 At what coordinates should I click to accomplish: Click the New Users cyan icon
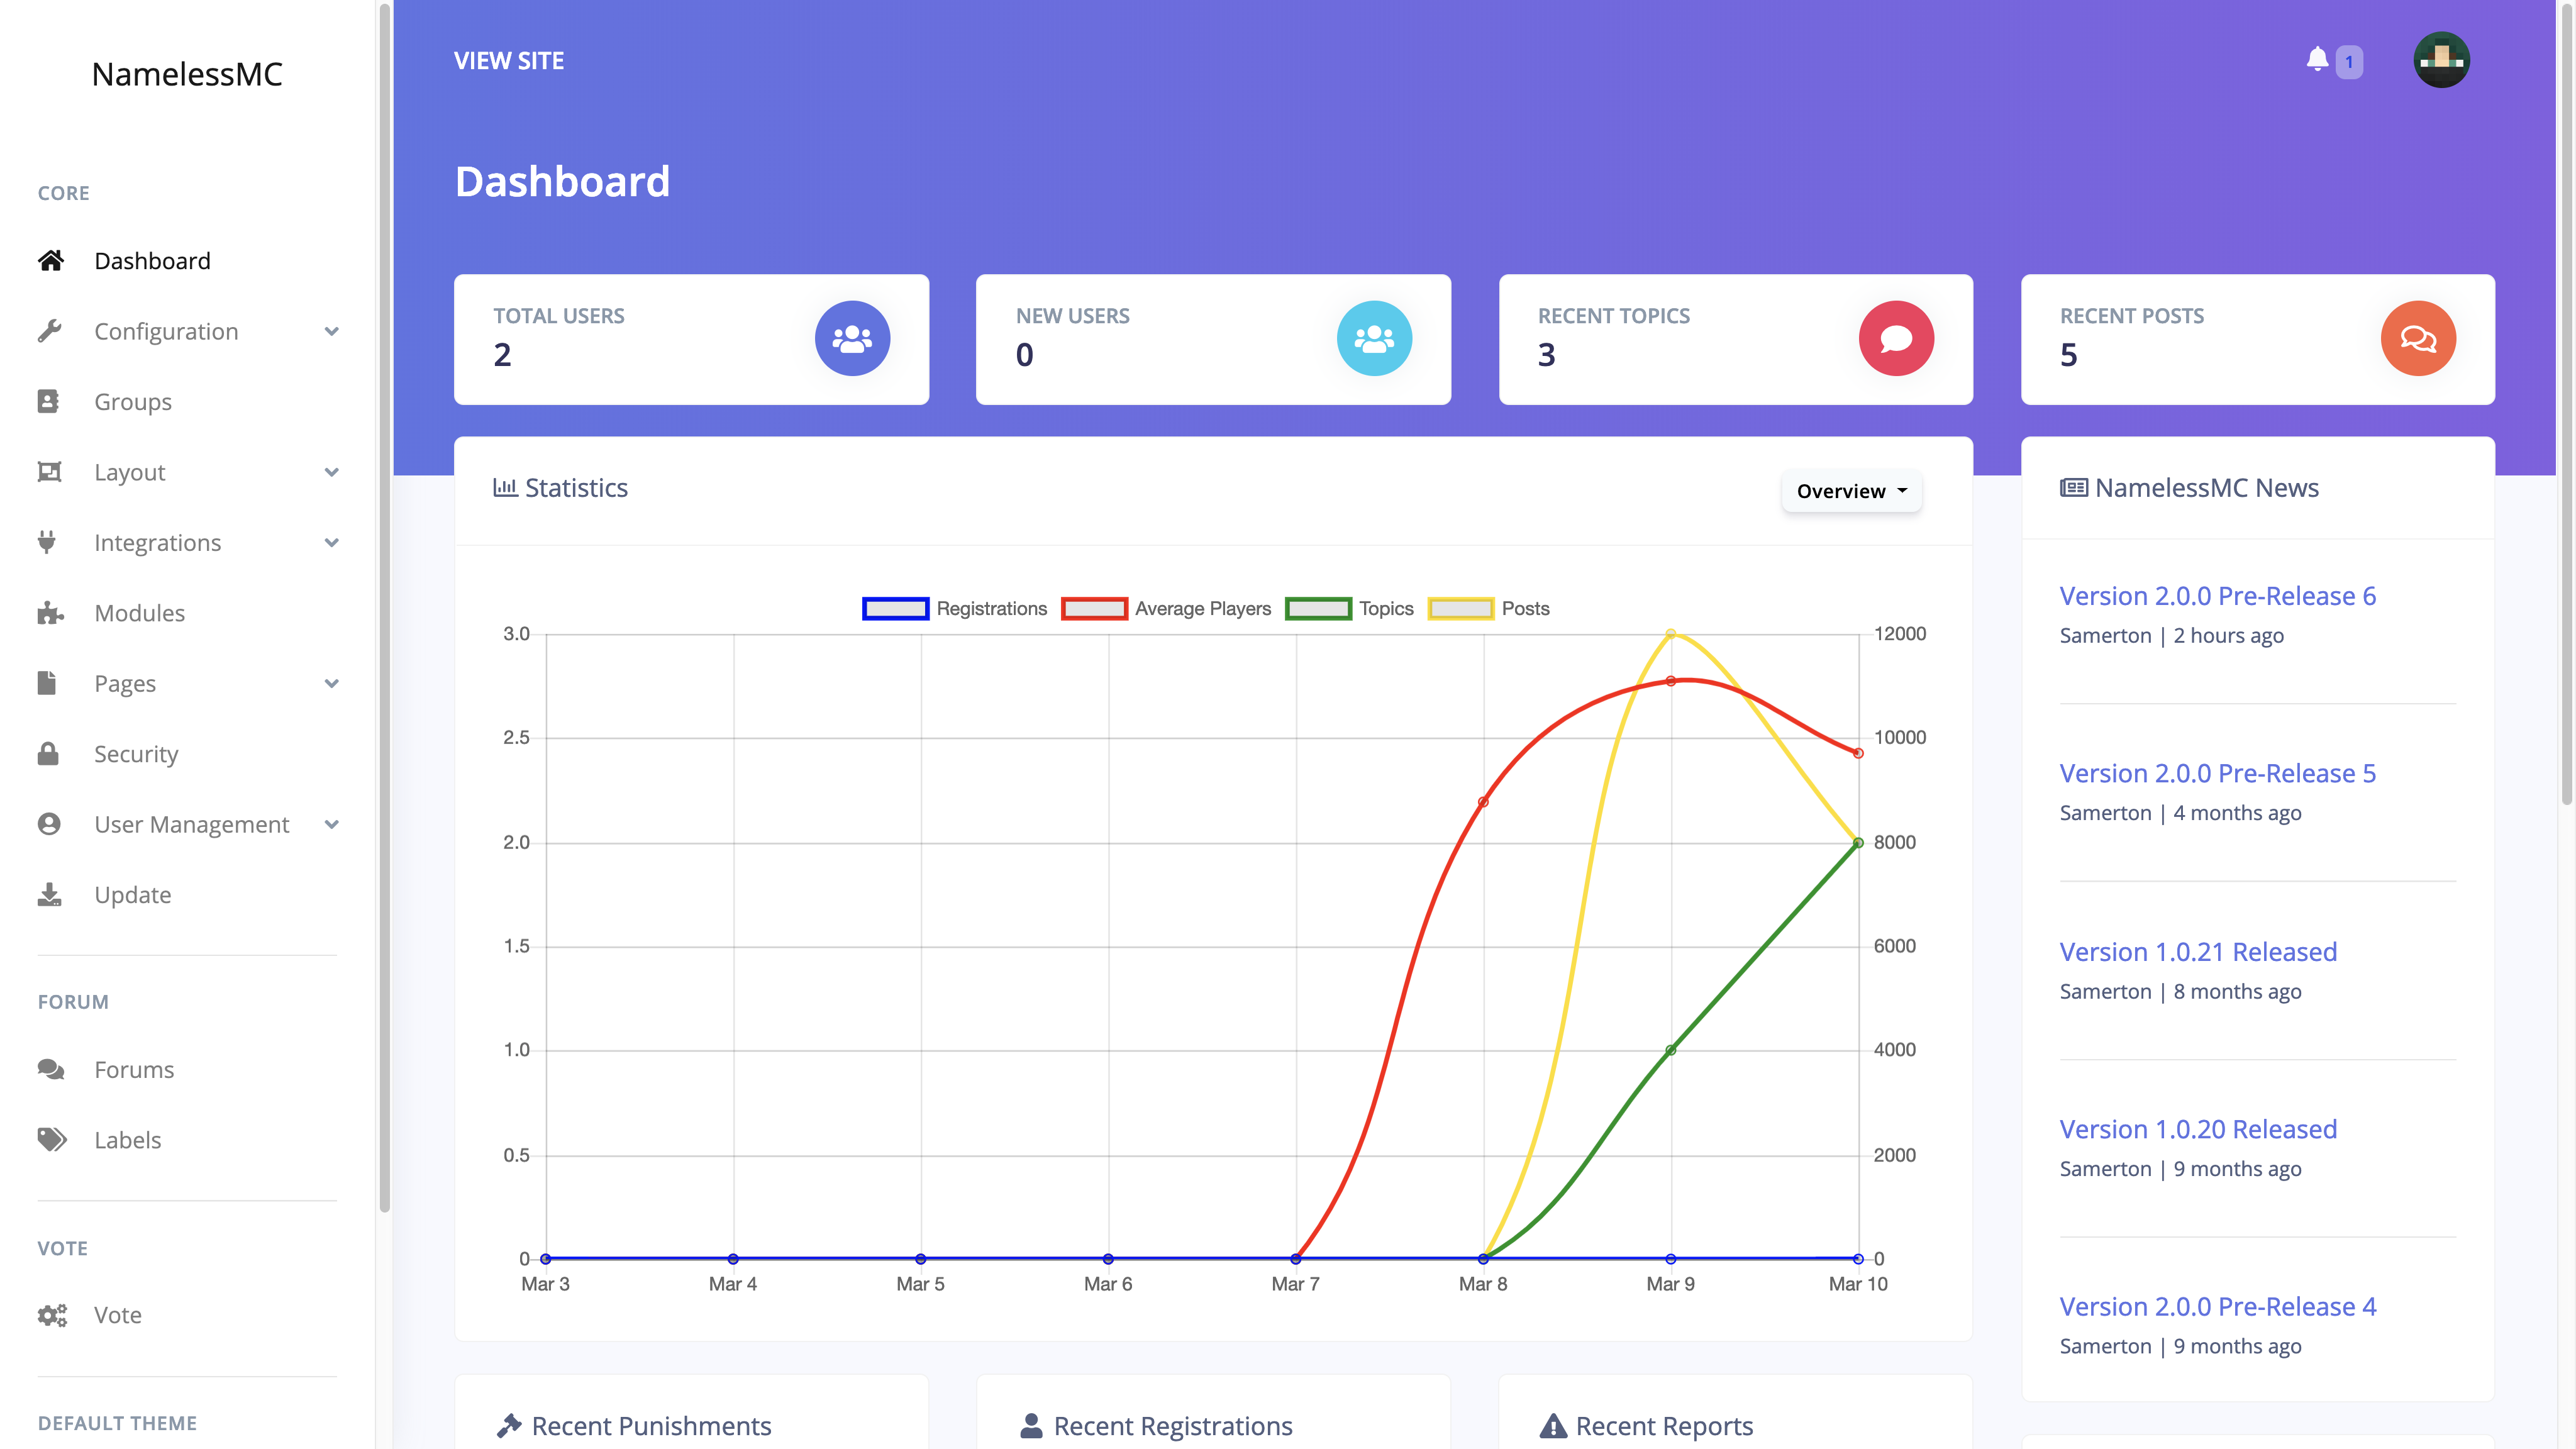[x=1374, y=339]
